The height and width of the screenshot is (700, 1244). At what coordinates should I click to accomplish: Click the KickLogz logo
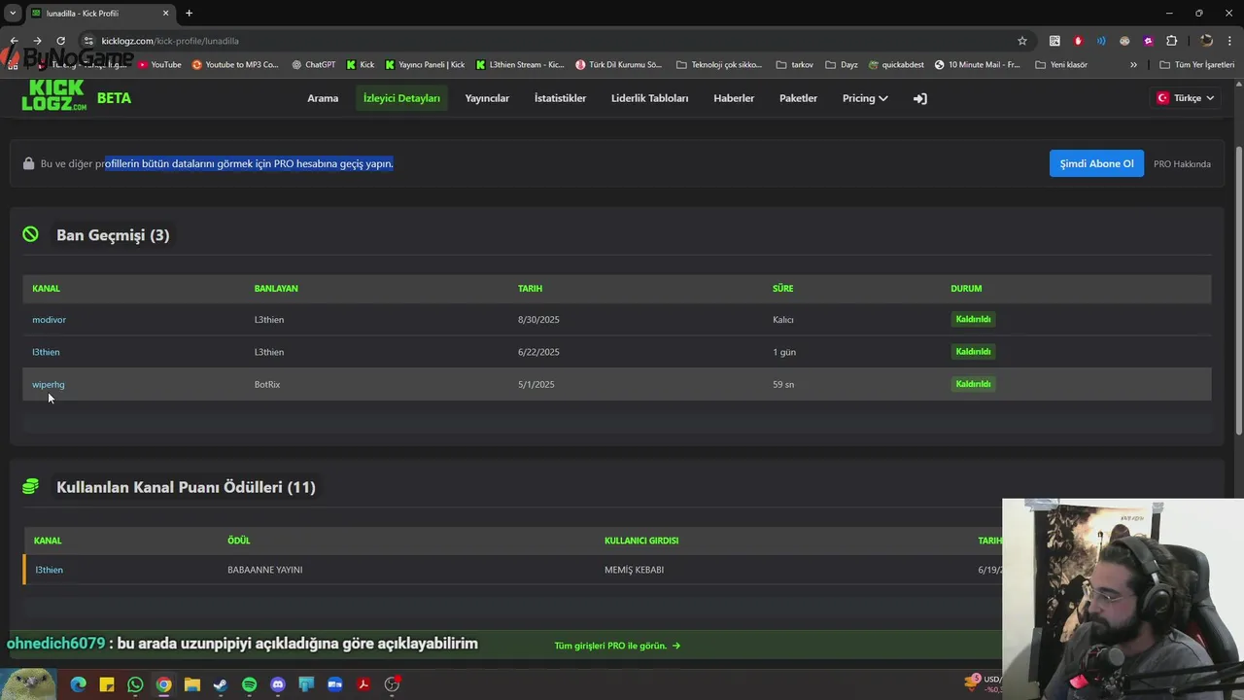(x=54, y=97)
